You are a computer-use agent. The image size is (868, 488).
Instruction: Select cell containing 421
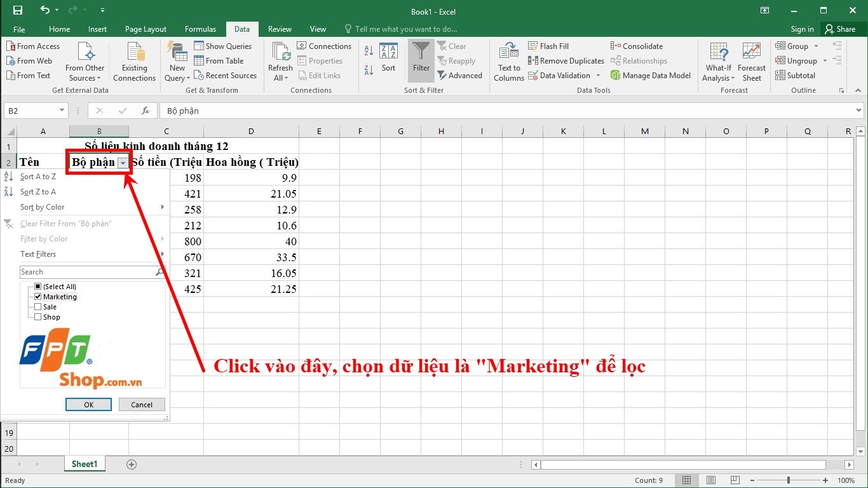[x=166, y=194]
